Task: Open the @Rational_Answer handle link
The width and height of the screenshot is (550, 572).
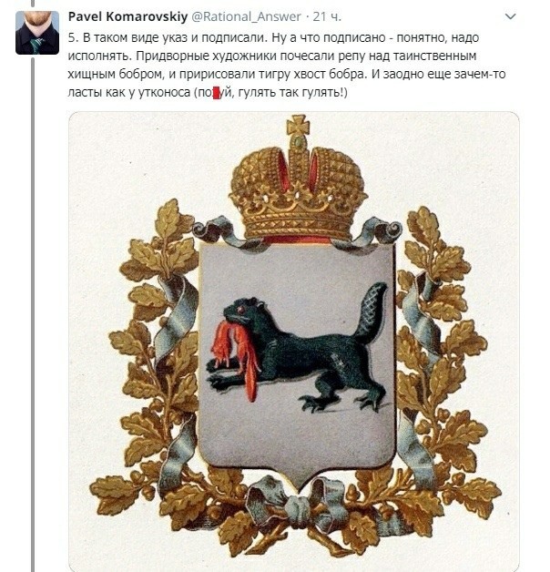Action: point(246,16)
